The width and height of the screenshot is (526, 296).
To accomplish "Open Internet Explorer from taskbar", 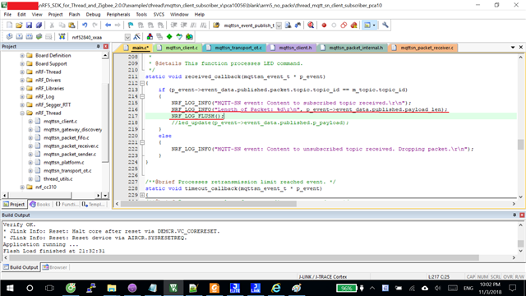I will point(276,288).
